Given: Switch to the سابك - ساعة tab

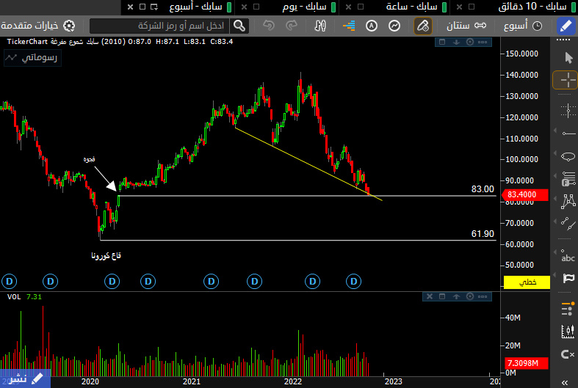Looking at the screenshot, I should (411, 7).
